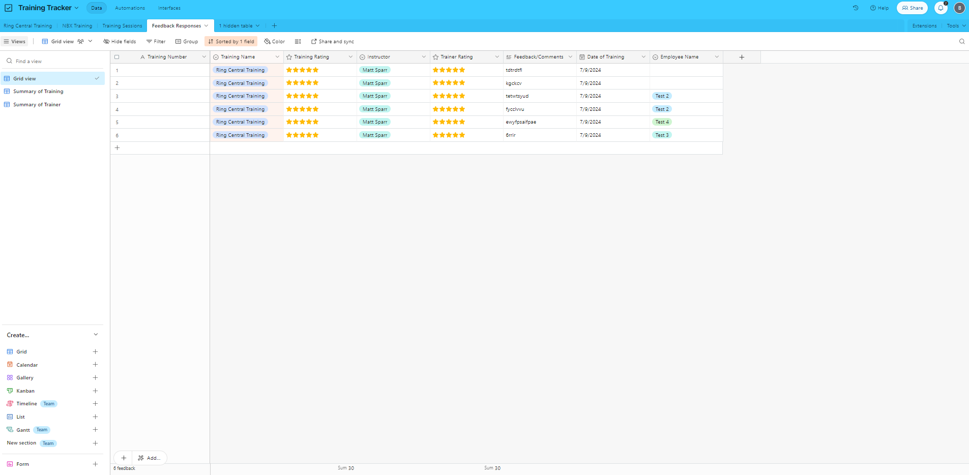
Task: Add a new record row
Action: point(117,148)
